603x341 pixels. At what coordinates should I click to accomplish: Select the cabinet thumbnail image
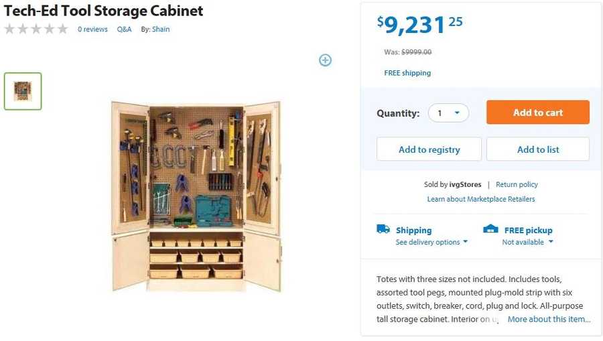(x=23, y=91)
